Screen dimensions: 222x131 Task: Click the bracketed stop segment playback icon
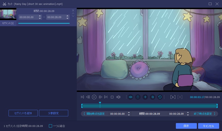(180, 97)
